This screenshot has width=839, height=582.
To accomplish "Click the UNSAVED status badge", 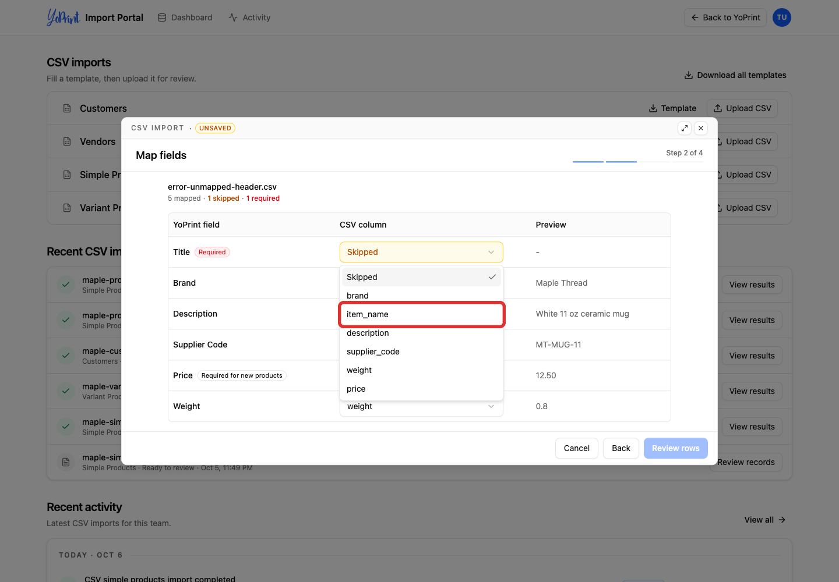I will (215, 128).
